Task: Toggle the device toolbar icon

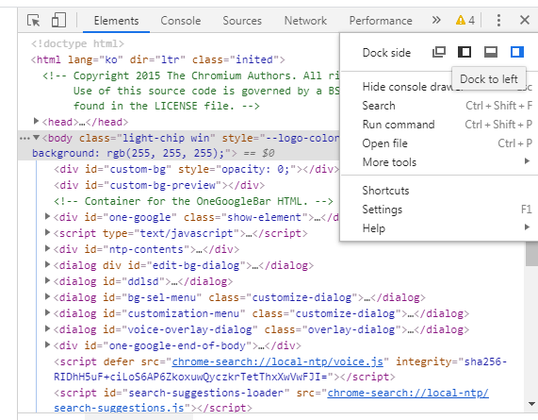Action: (x=58, y=20)
